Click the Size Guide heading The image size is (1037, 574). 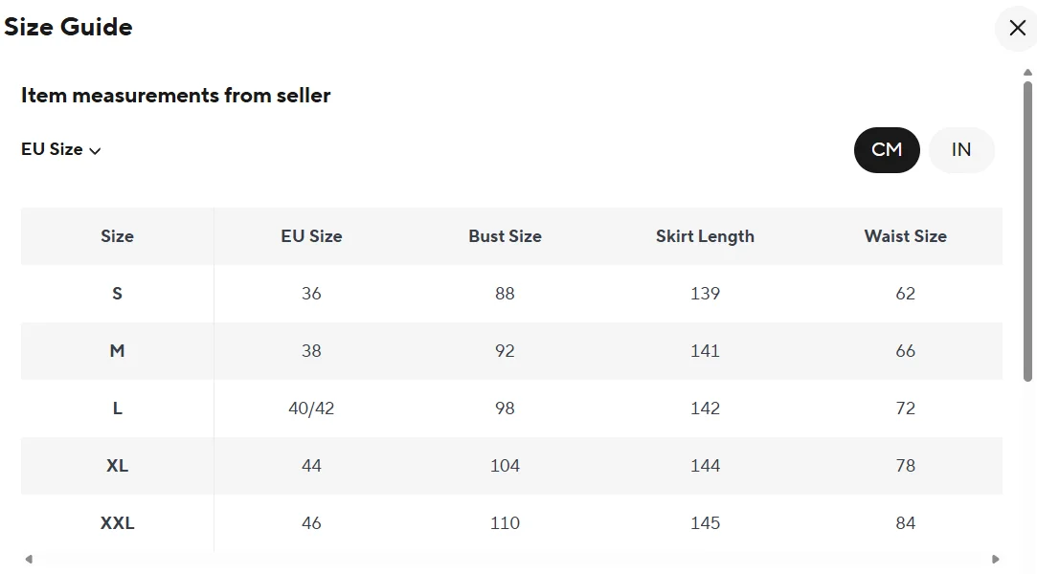pos(68,27)
